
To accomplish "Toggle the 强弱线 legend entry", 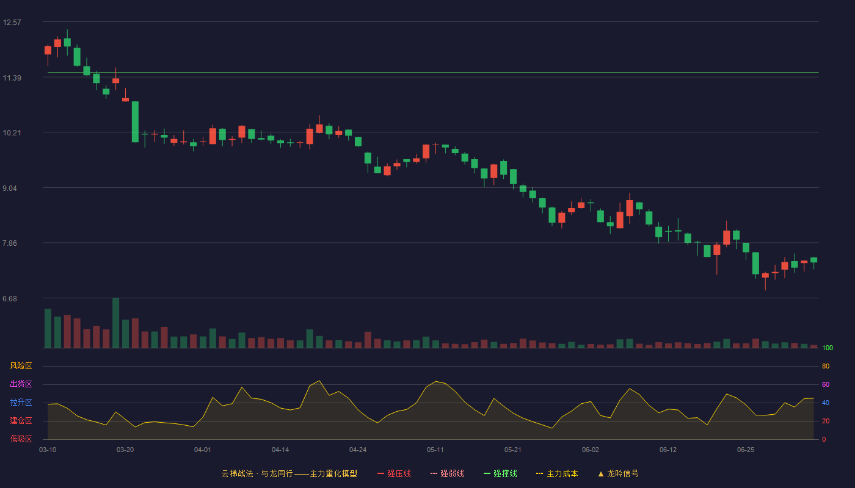I will [x=447, y=473].
